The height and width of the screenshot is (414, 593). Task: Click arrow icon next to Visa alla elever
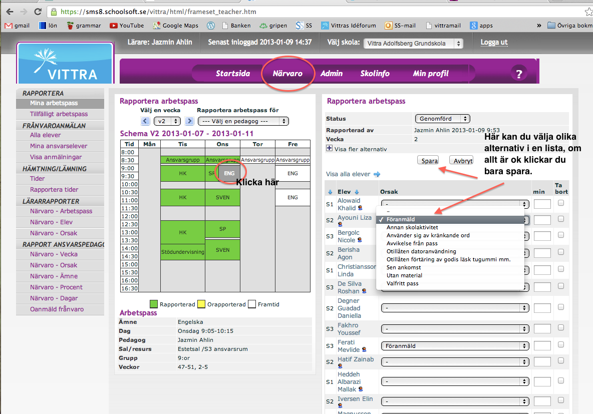coord(377,174)
